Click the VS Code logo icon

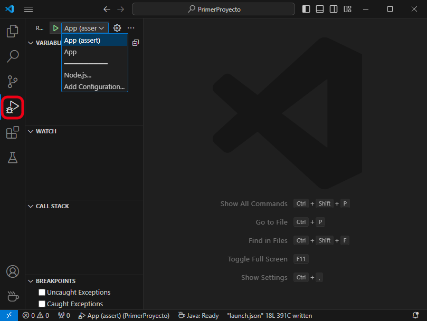pyautogui.click(x=10, y=9)
